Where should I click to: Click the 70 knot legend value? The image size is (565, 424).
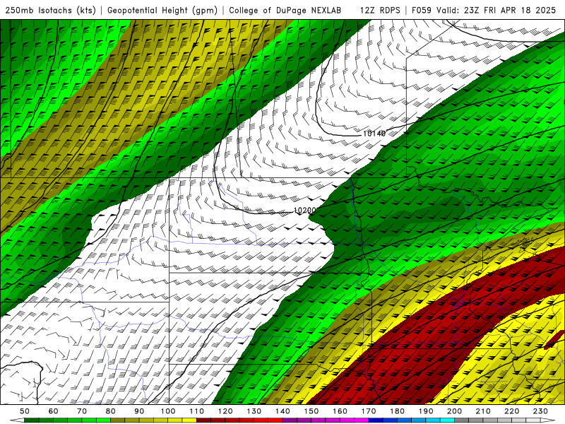(82, 411)
